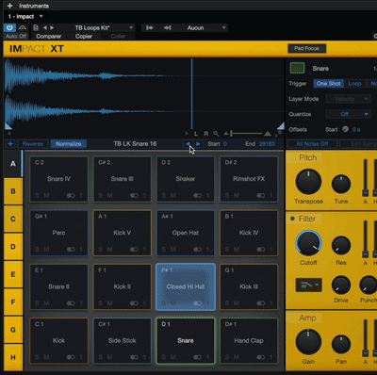Screen dimensions: 377x375
Task: Toggle the Normalize sample button
Action: pos(68,144)
